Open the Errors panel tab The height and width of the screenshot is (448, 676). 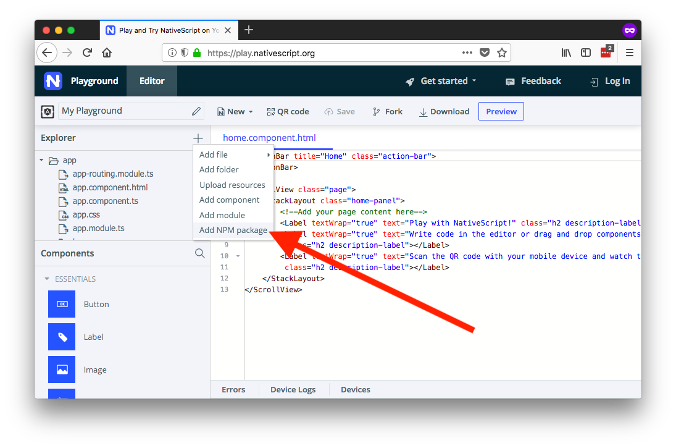coord(233,389)
